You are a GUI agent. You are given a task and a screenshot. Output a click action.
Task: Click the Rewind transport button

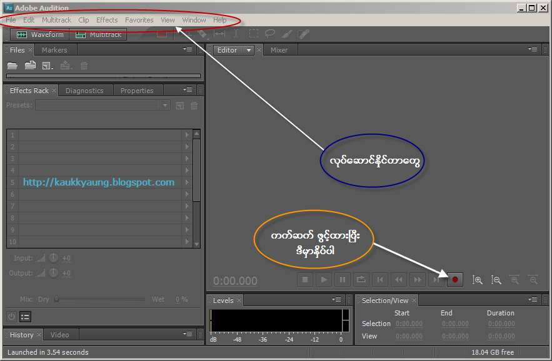coord(398,280)
